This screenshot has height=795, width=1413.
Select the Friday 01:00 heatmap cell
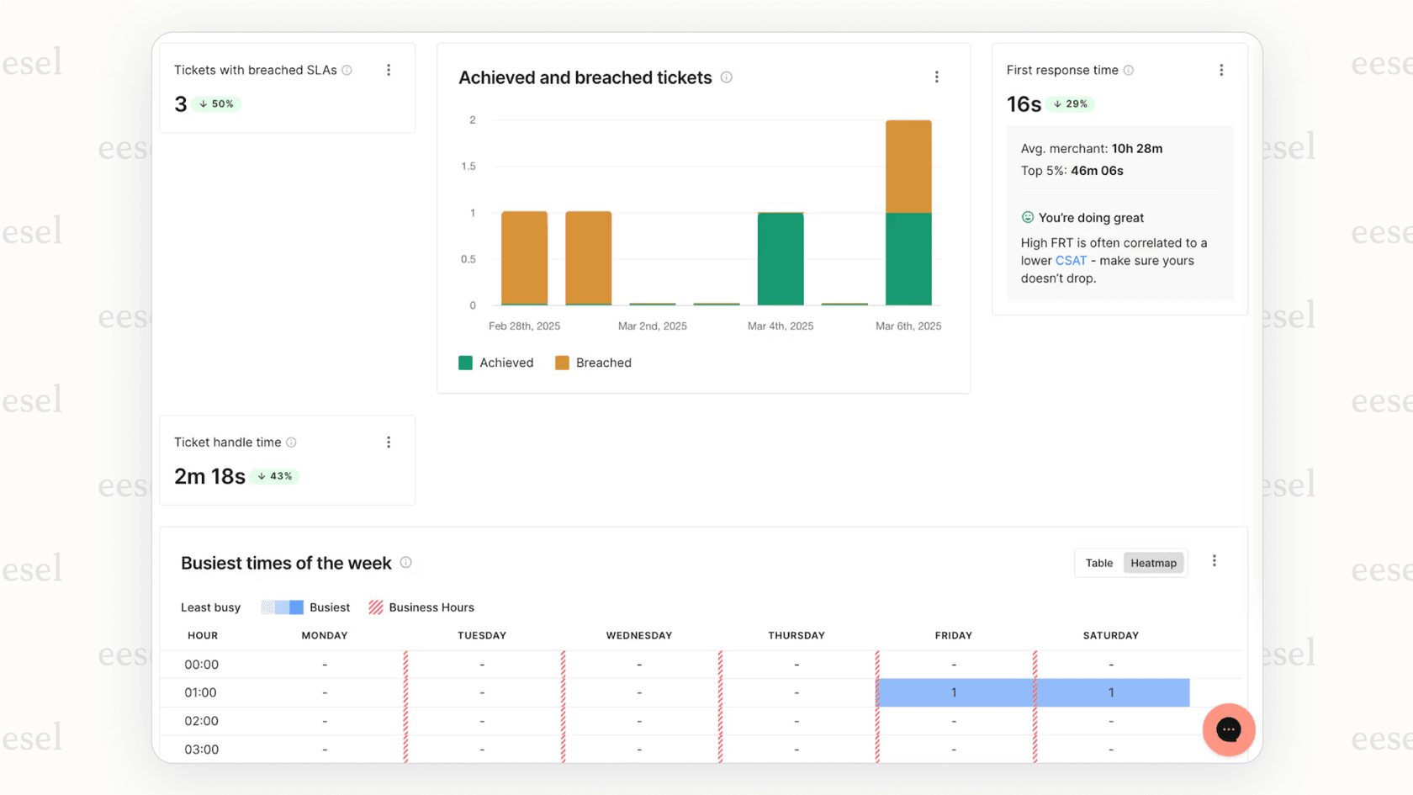[954, 692]
